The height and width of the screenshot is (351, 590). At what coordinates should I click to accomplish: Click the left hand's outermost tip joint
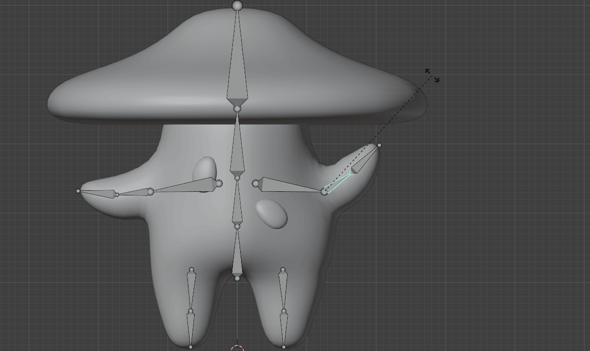pos(78,191)
